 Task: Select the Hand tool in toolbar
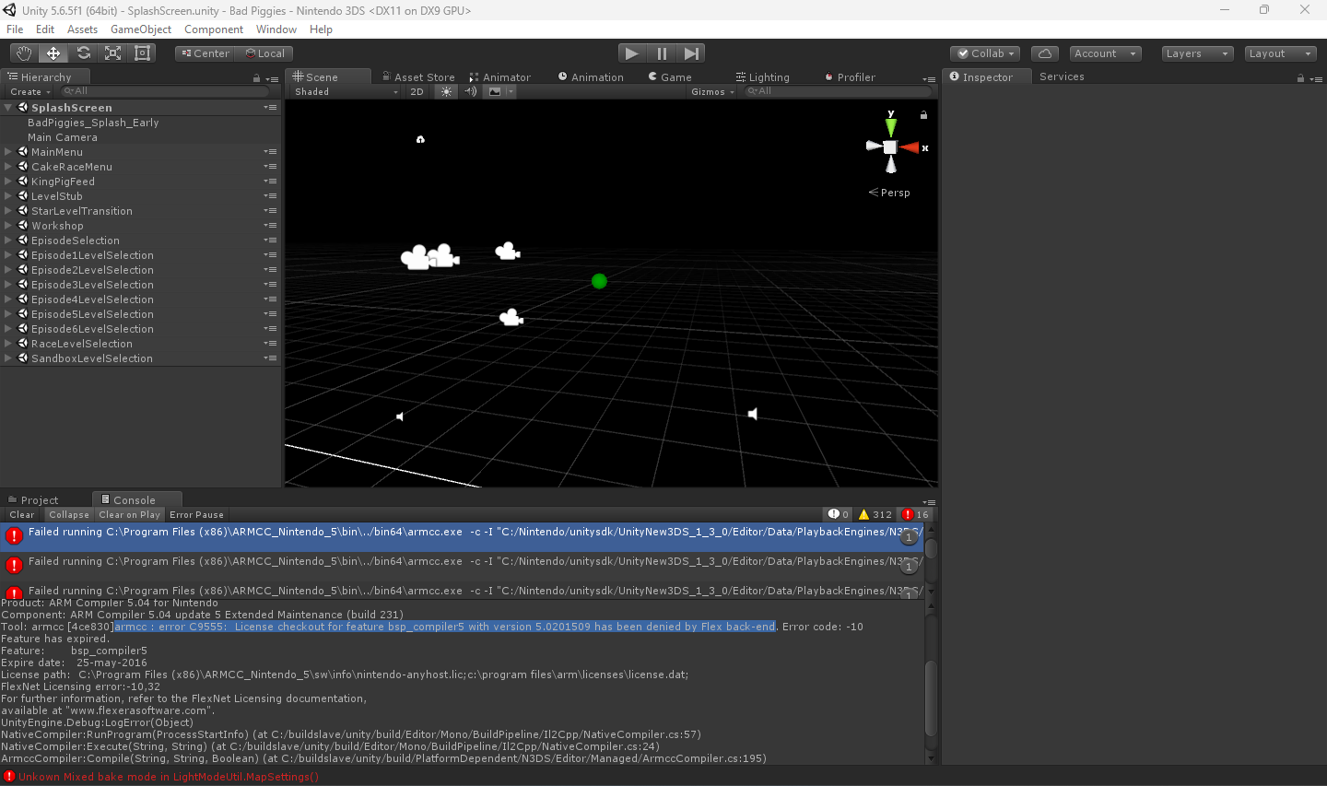tap(24, 53)
